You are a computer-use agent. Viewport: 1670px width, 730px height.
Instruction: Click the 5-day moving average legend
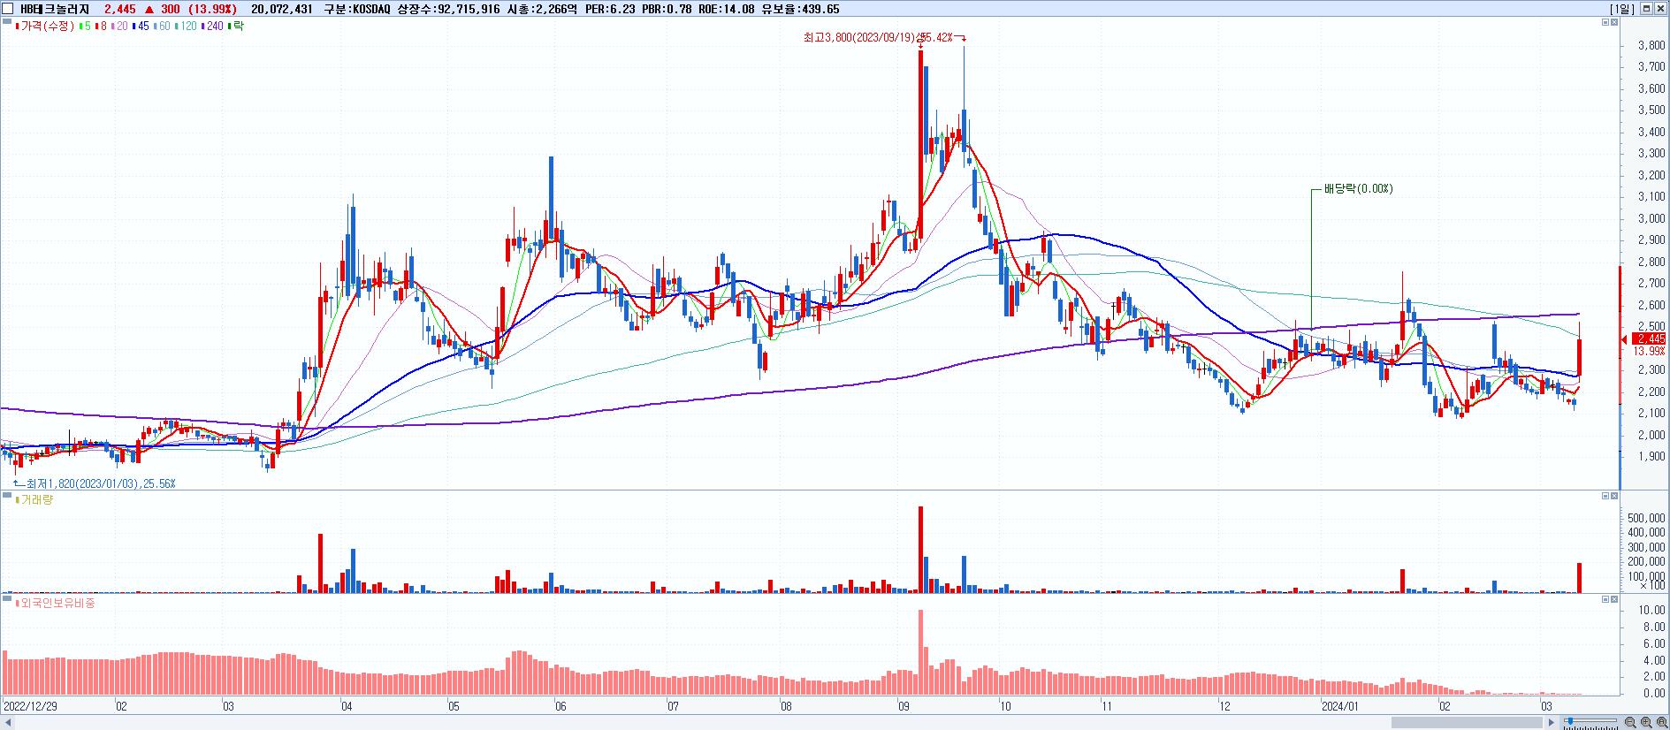tap(85, 26)
